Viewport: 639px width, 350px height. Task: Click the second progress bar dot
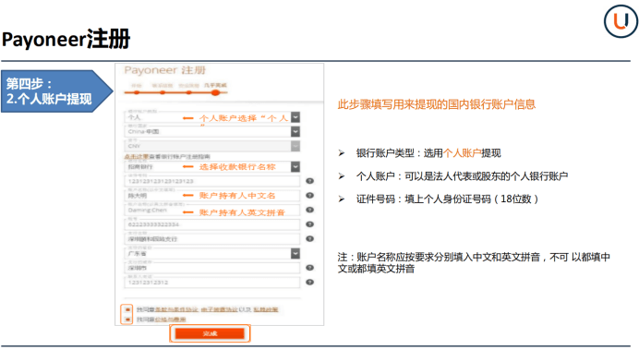[163, 93]
